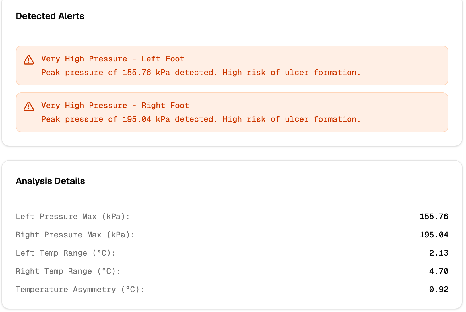Image resolution: width=466 pixels, height=312 pixels.
Task: Click the 155.76 value in Analysis Details
Action: [x=434, y=217]
